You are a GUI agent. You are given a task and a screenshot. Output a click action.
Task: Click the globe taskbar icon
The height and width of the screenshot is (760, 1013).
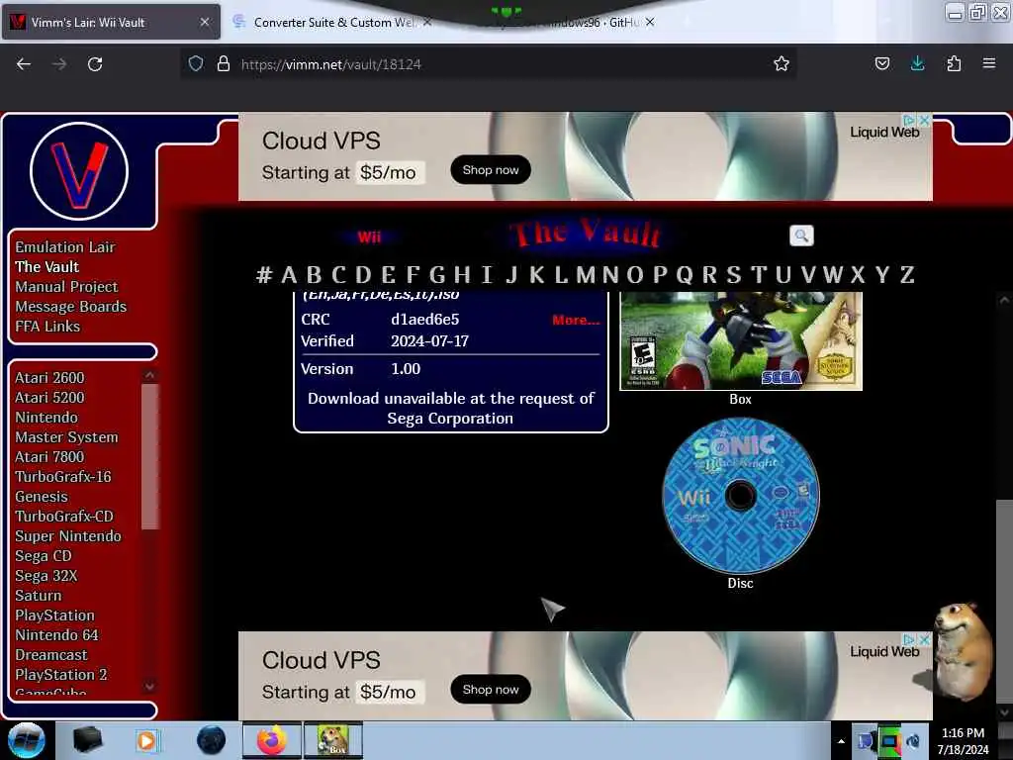click(x=211, y=740)
